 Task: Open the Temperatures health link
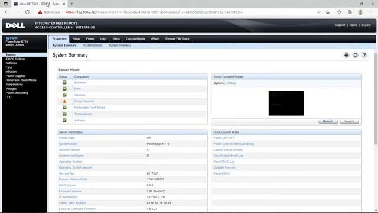83,114
